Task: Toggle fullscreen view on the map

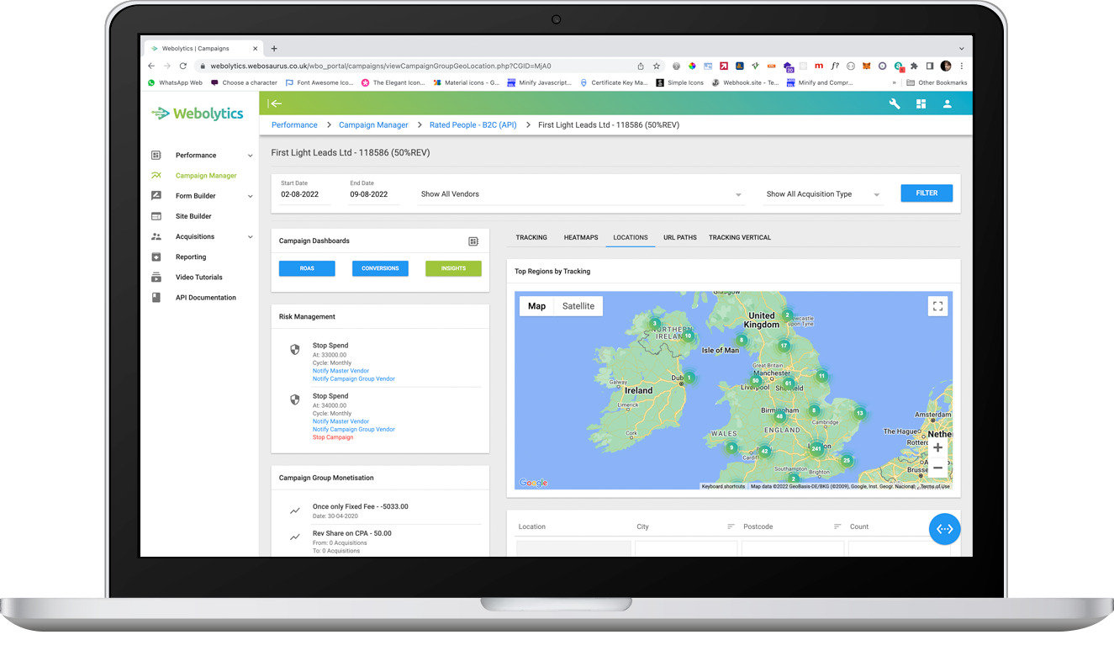Action: tap(937, 306)
